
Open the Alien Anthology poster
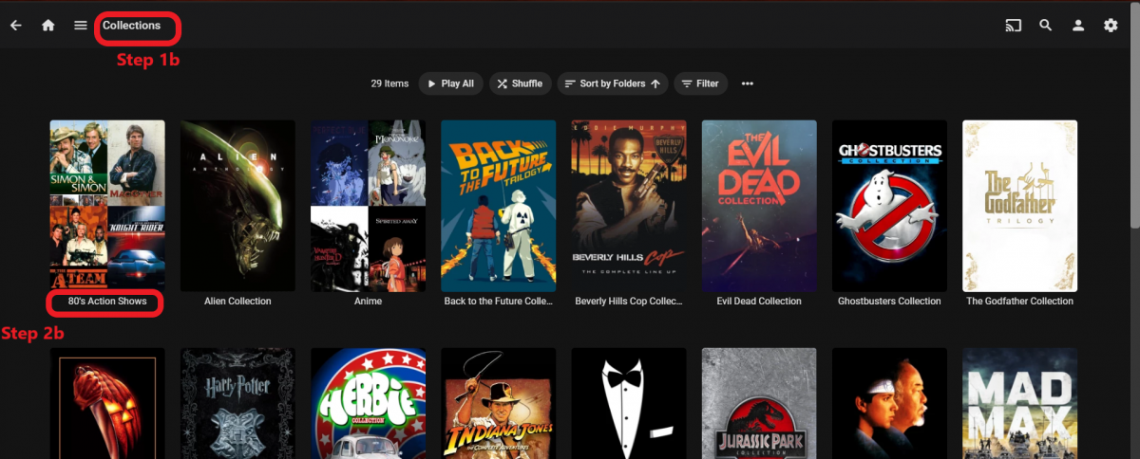click(x=237, y=206)
